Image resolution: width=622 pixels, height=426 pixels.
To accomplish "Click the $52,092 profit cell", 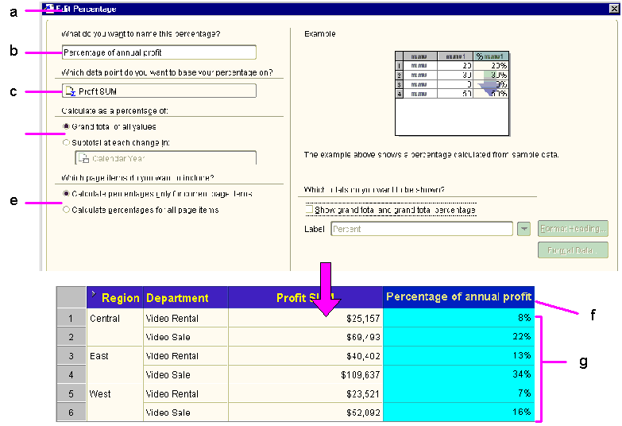I will point(305,412).
